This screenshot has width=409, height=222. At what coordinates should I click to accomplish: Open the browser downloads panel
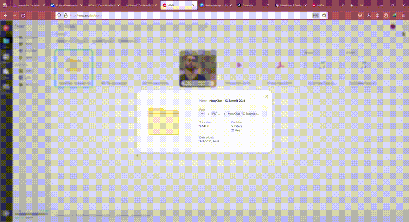[x=369, y=16]
